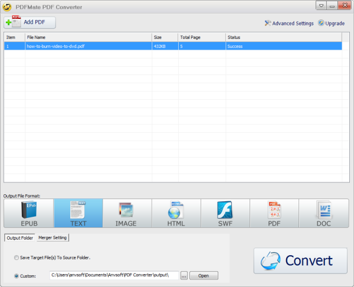This screenshot has height=287, width=354.
Task: Select TEXT output format
Action: [x=78, y=213]
